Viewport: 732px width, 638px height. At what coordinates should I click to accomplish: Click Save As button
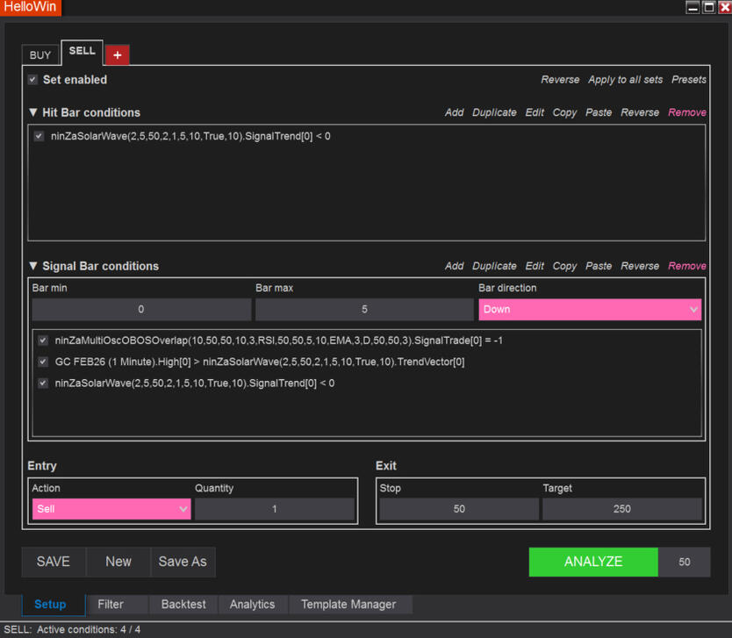[183, 562]
